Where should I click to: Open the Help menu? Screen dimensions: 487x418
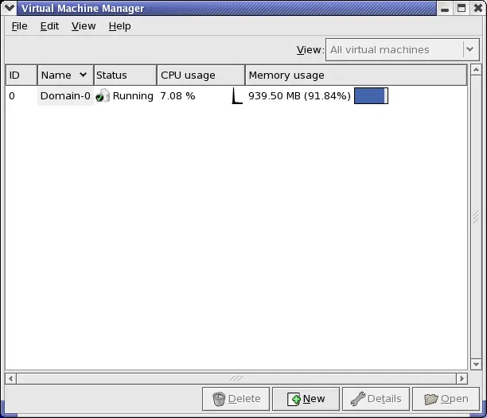pyautogui.click(x=119, y=26)
